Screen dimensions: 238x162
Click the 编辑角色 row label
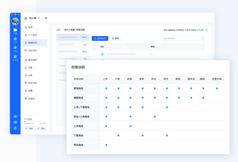tap(79, 98)
